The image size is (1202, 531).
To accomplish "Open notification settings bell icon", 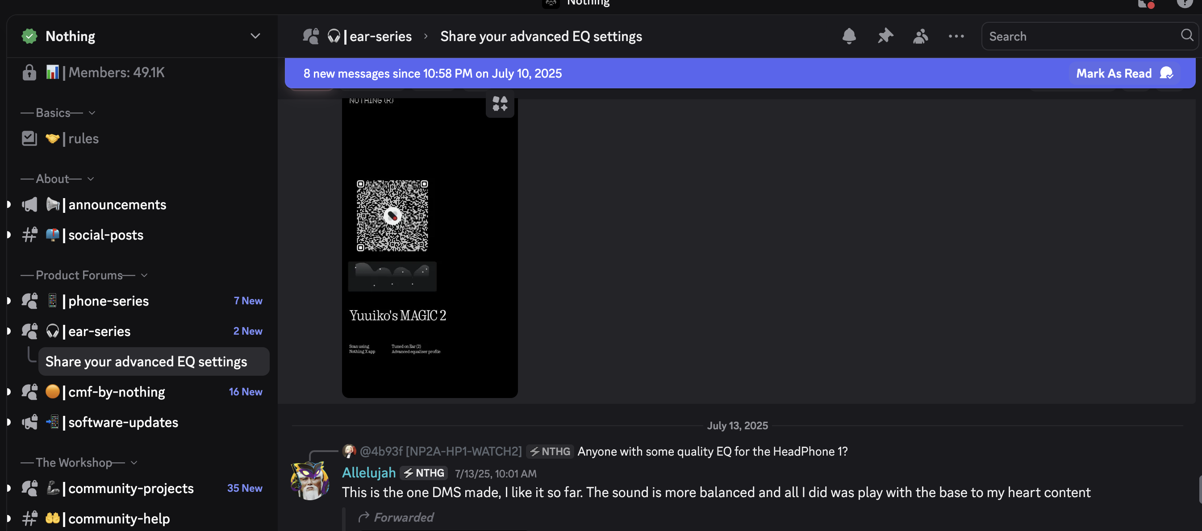I will coord(849,36).
